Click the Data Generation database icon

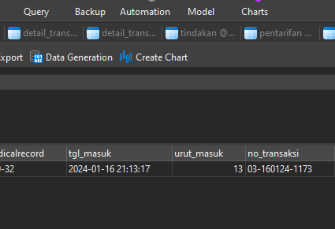coord(36,57)
